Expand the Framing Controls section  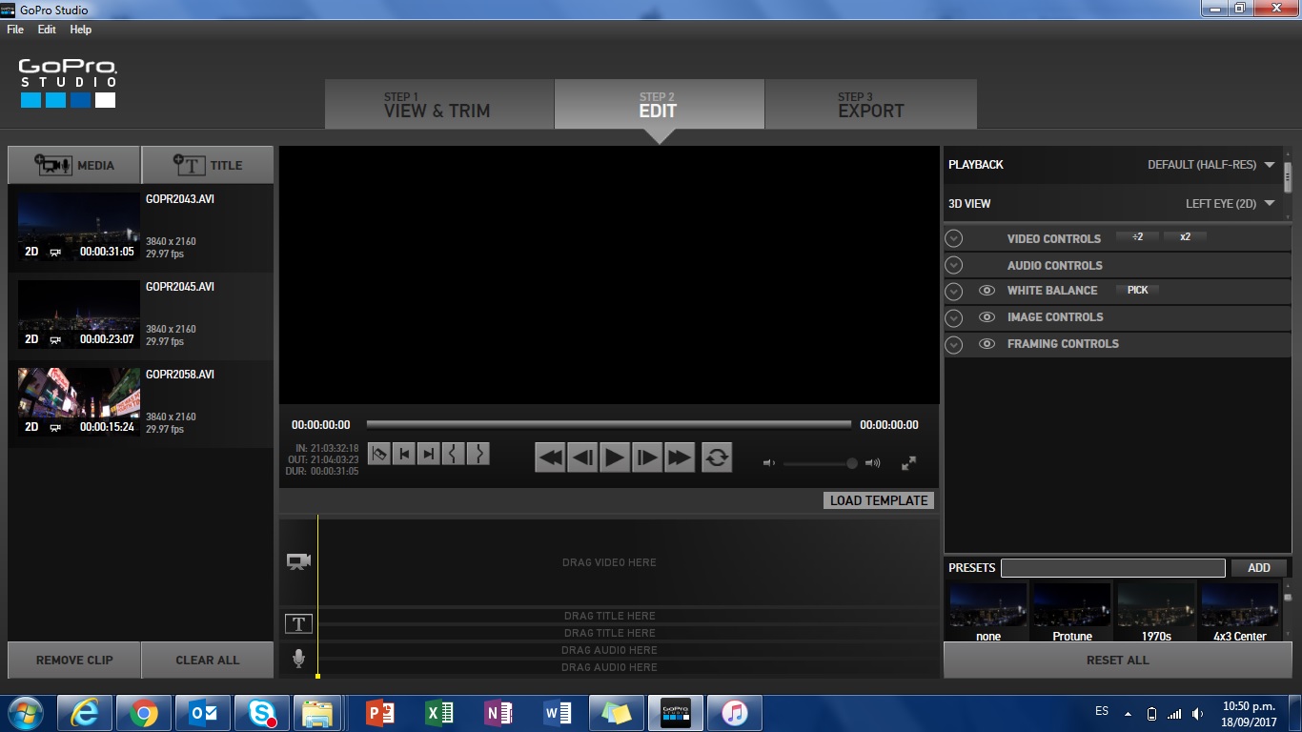953,344
